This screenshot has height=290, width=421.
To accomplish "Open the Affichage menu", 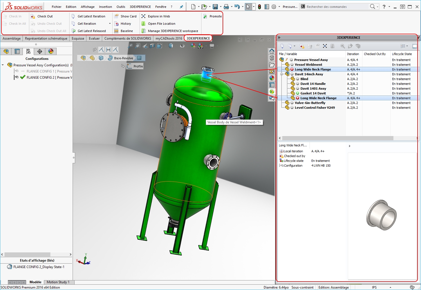I will pyautogui.click(x=88, y=7).
